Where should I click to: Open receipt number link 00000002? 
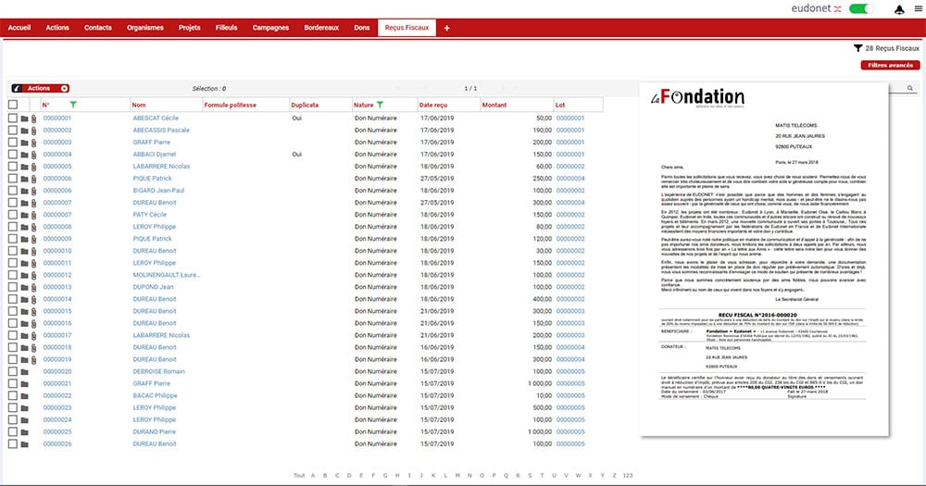coord(57,131)
